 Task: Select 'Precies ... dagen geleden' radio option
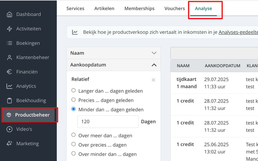[74, 100]
